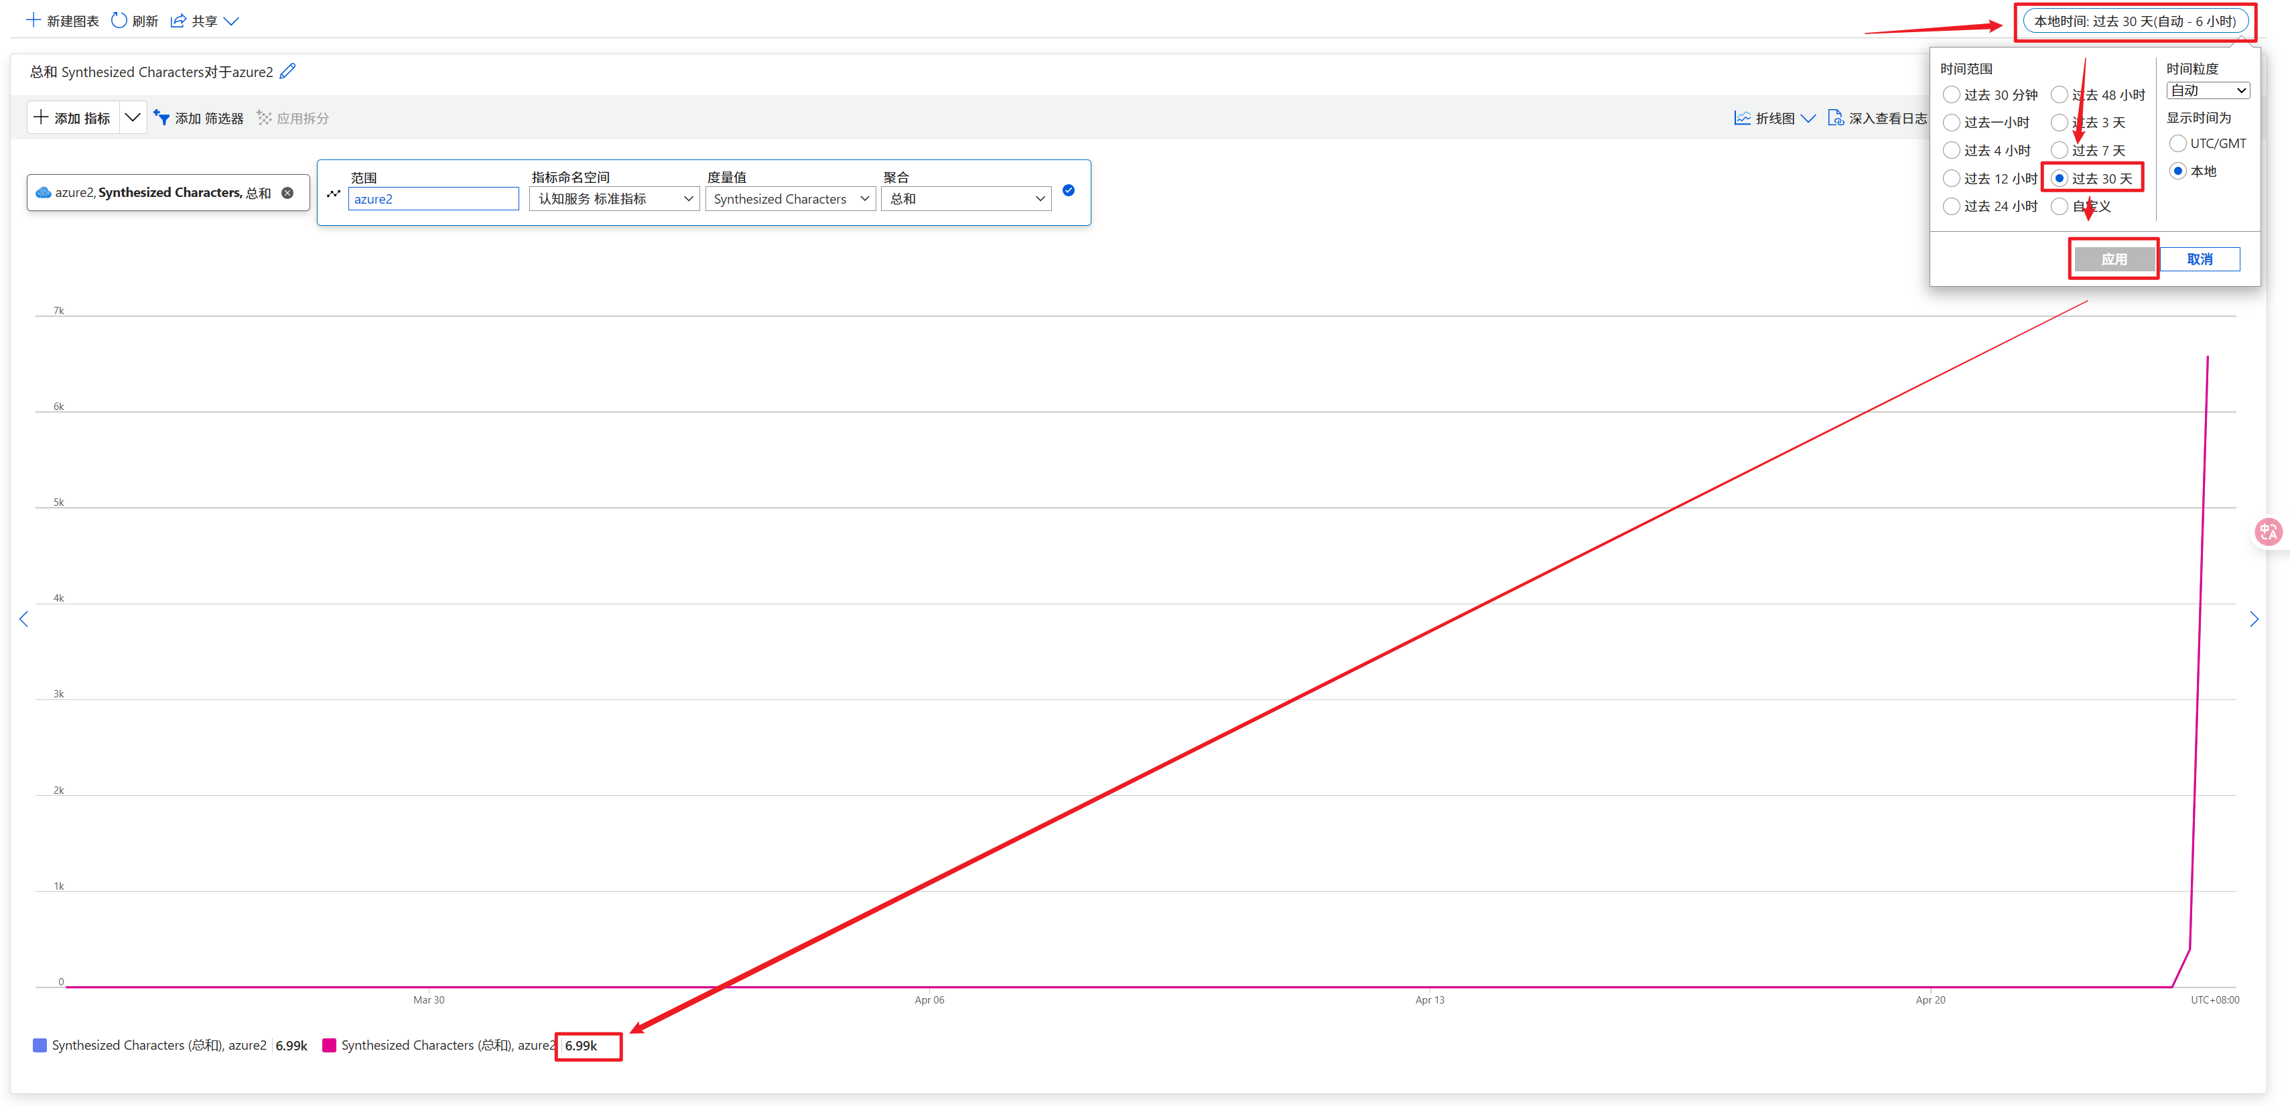Click the pencil icon to edit chart title
The image size is (2290, 1106).
click(287, 72)
